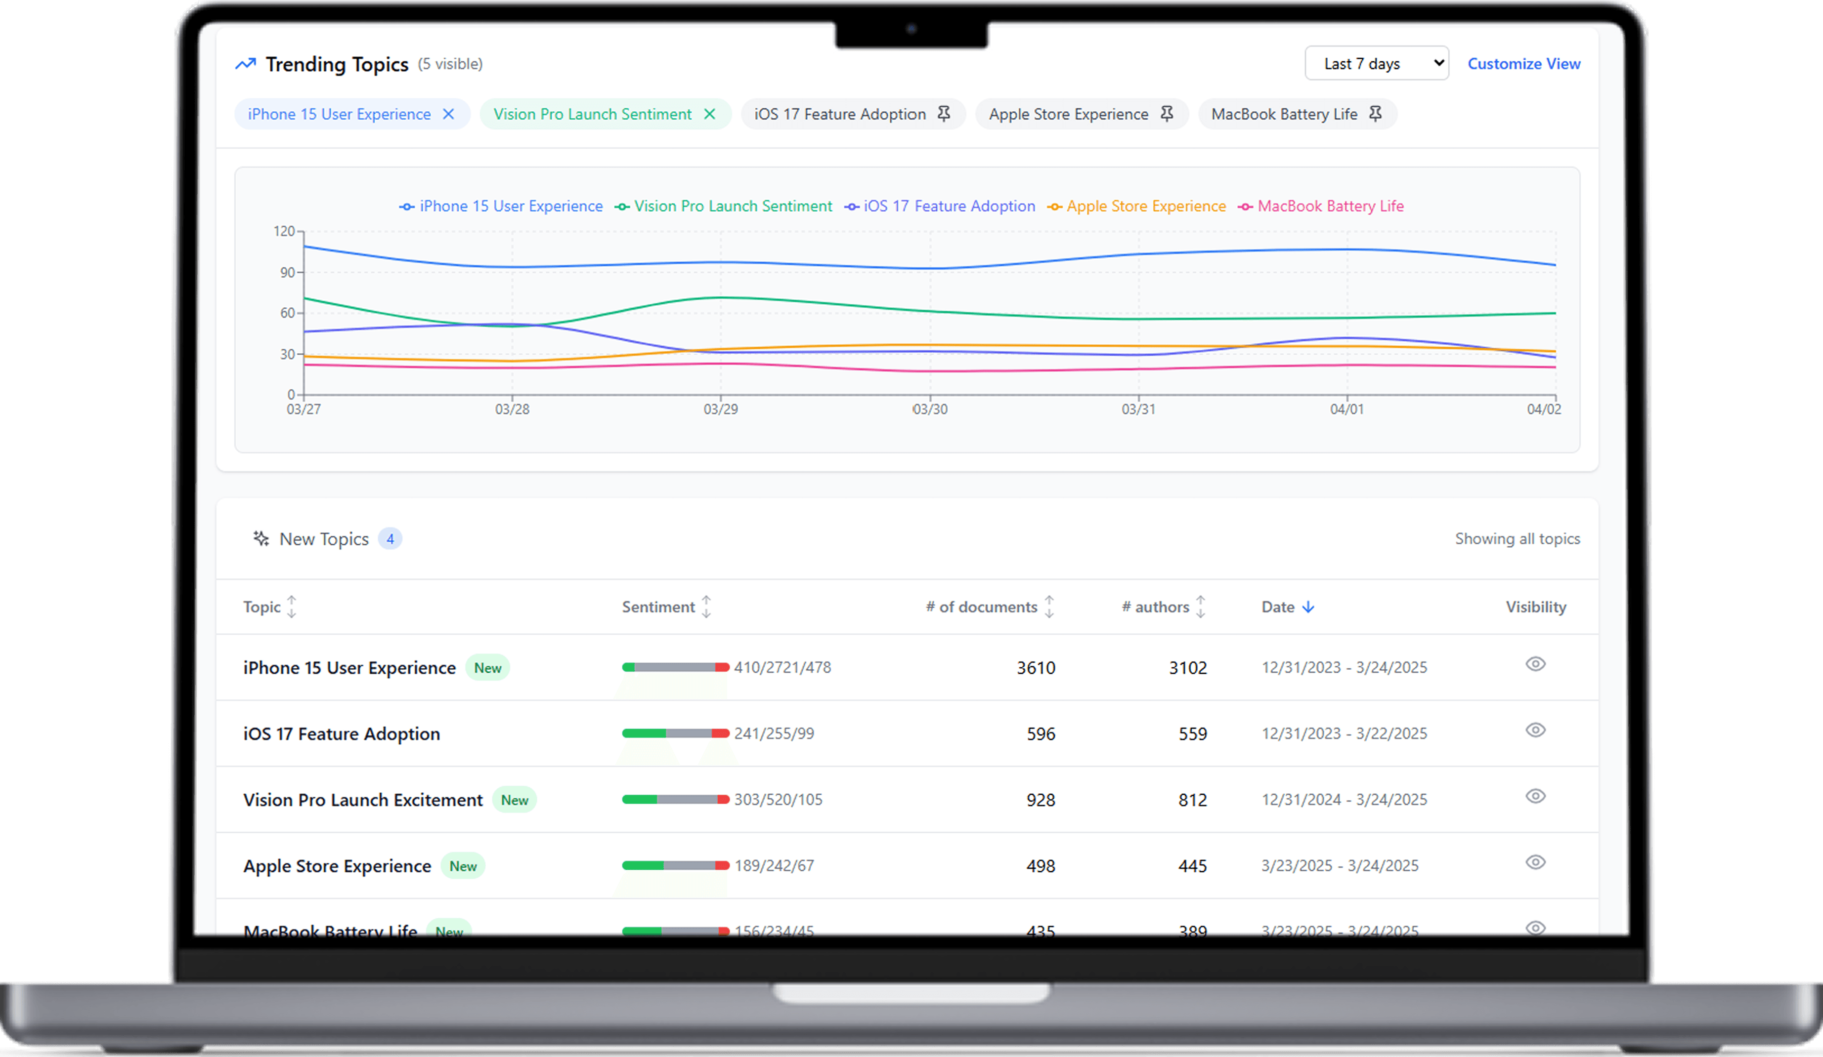Toggle Vision Pro Launch Sentiment legend entry
The height and width of the screenshot is (1057, 1823).
723,206
